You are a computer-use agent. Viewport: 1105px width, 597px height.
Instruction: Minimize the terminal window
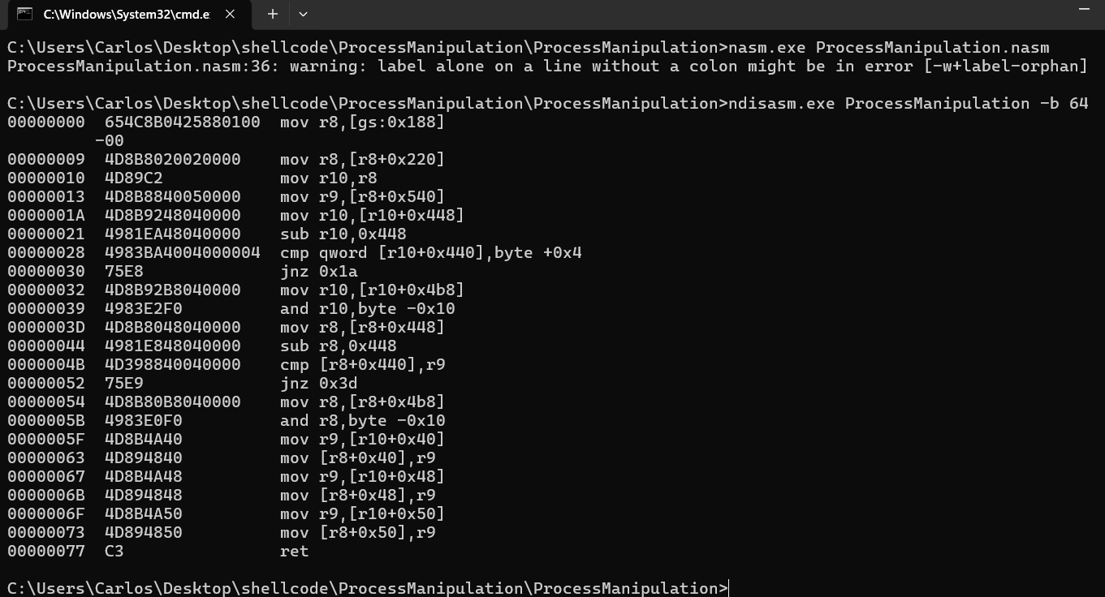click(1084, 9)
